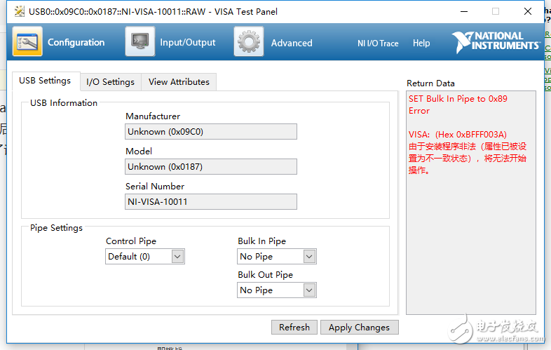
Task: Minimize the VISA Test Panel window
Action: [x=464, y=12]
